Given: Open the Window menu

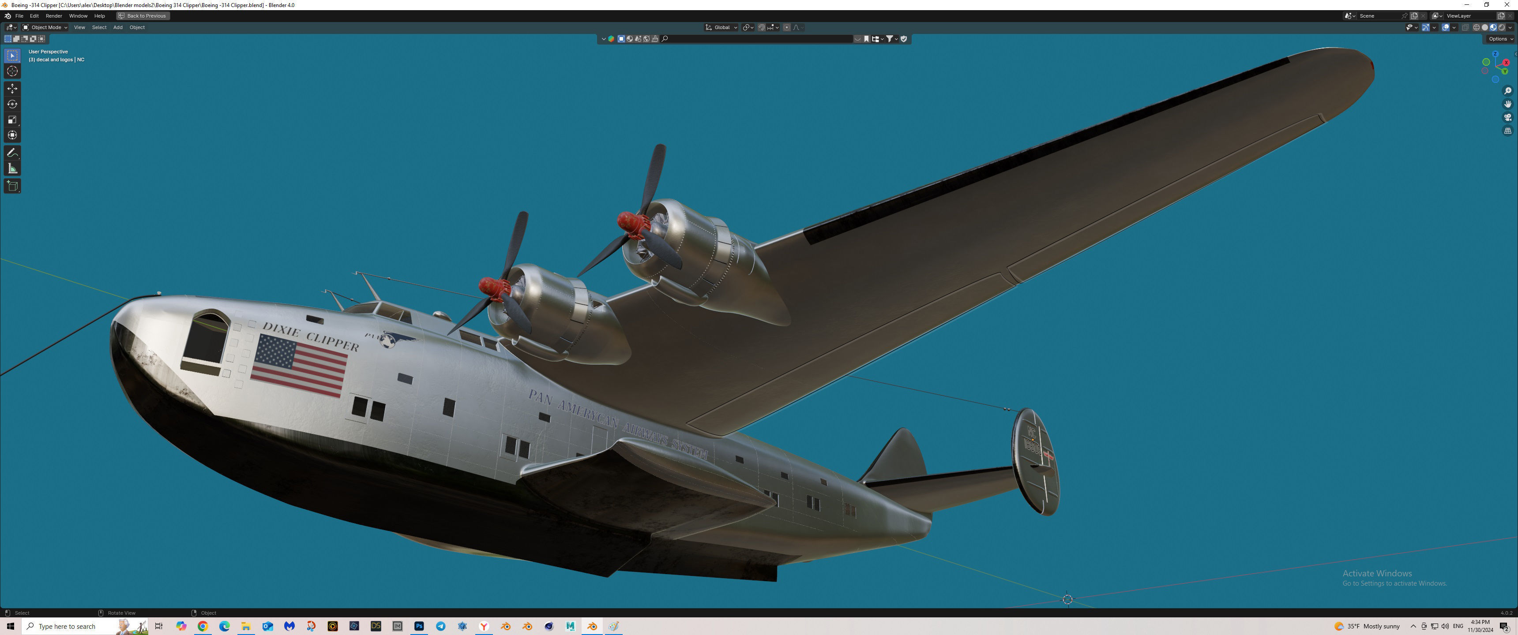Looking at the screenshot, I should point(78,16).
